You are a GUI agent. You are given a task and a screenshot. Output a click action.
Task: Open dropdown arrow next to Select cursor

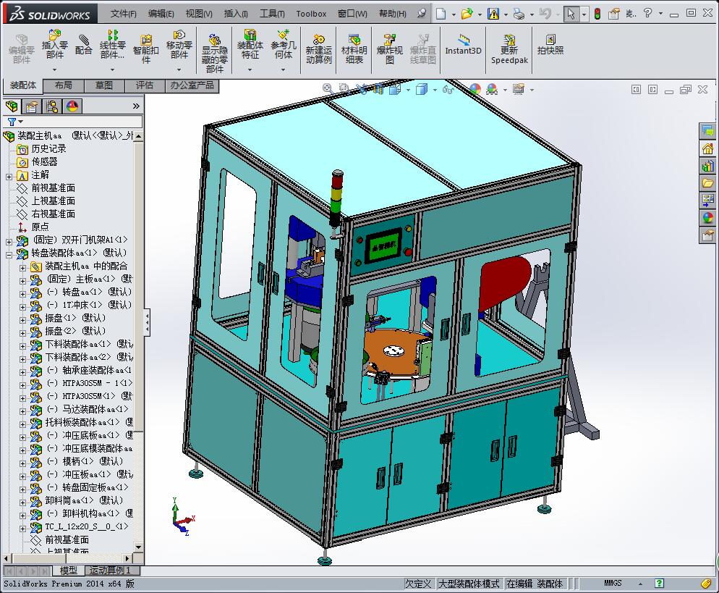pos(584,14)
